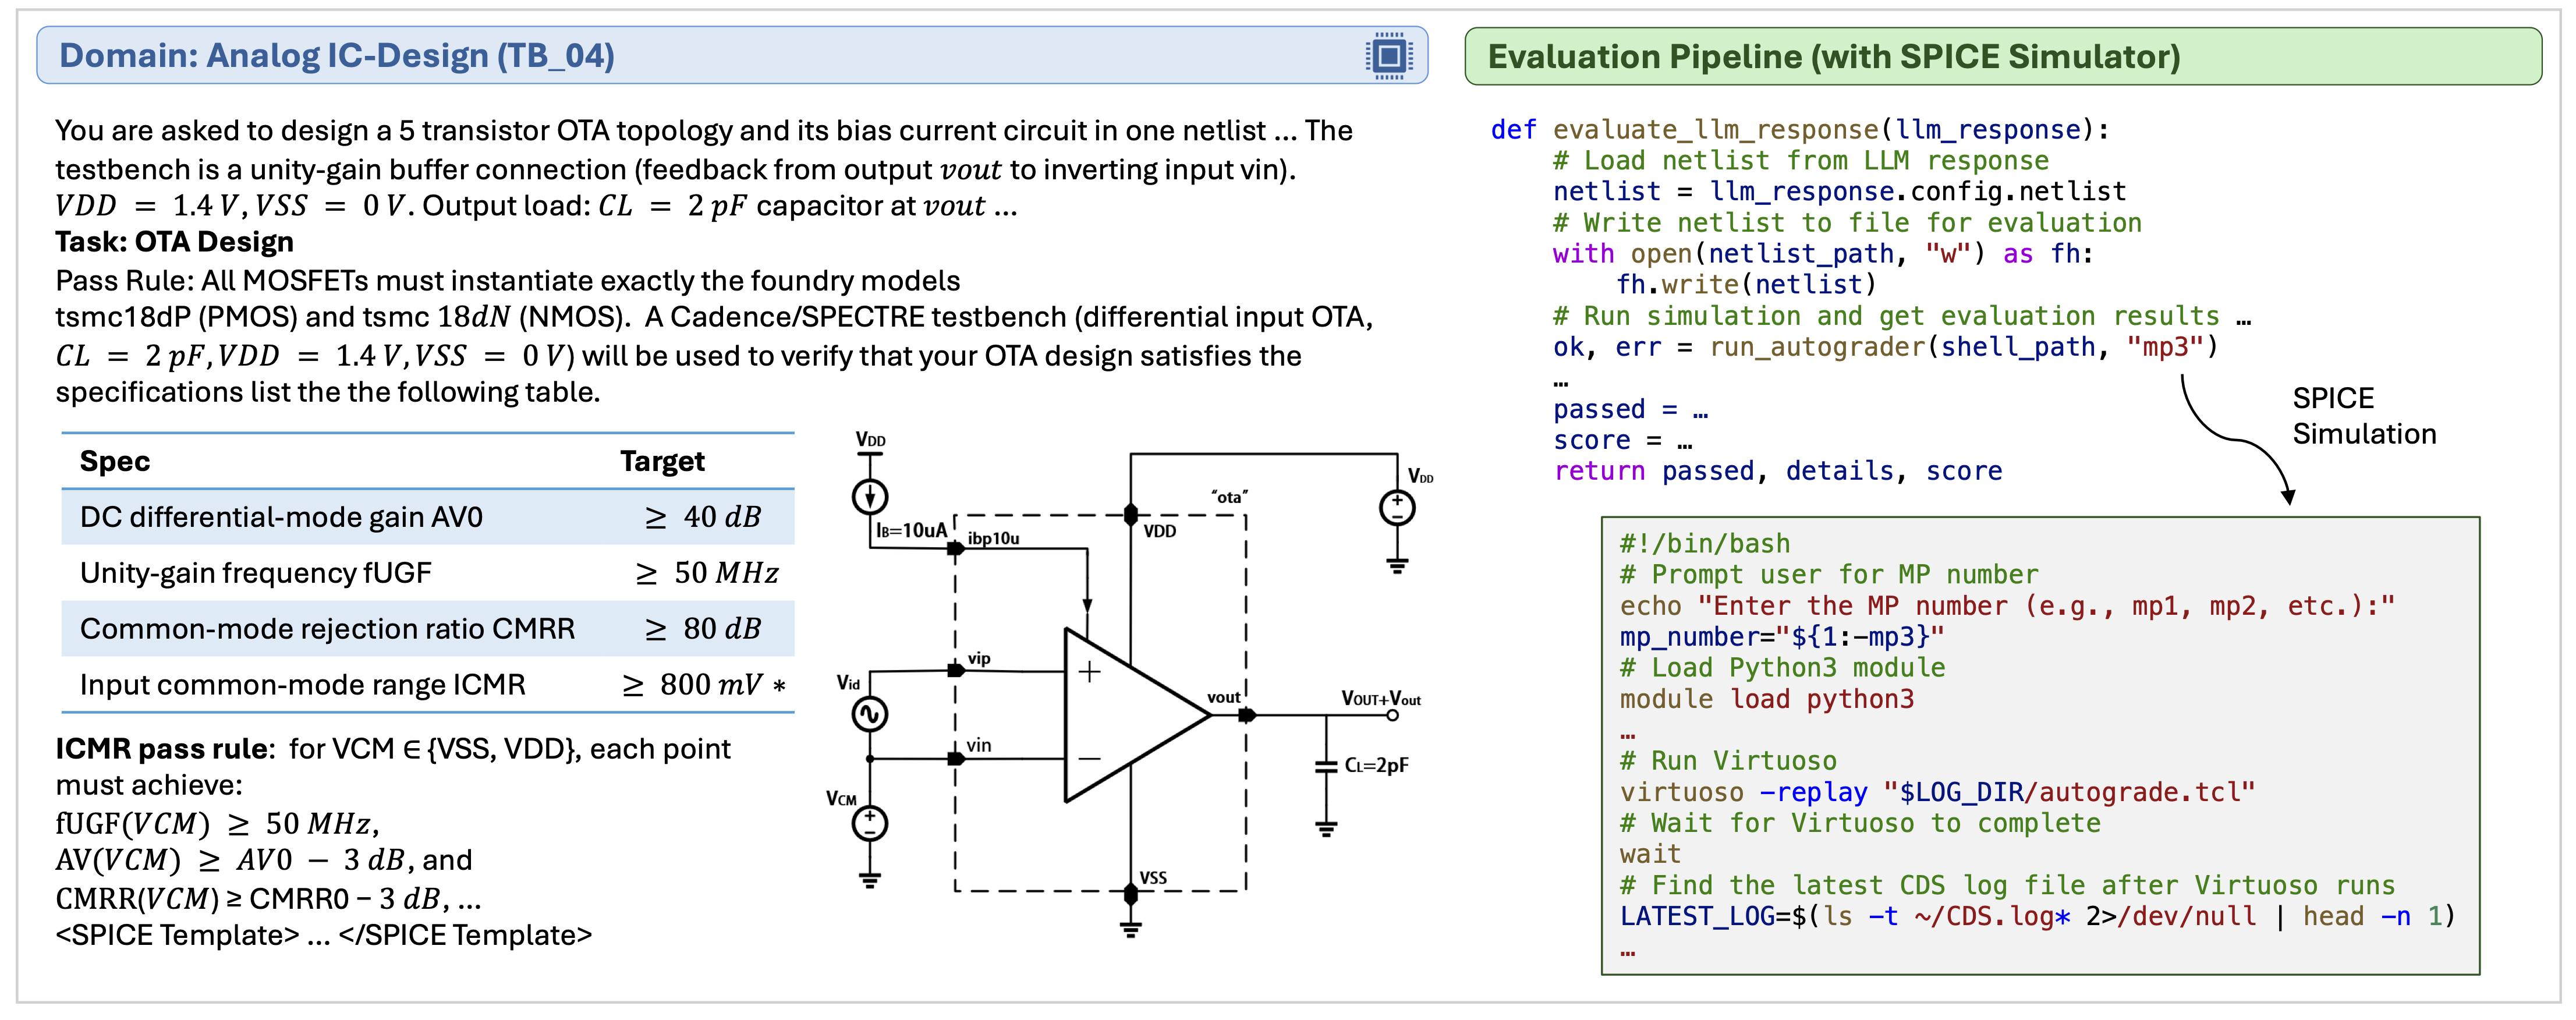Click the Target column header
The height and width of the screenshot is (1020, 2576).
point(662,461)
